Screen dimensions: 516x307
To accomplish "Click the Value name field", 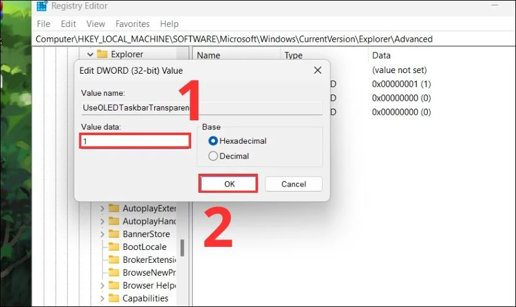I will pos(201,108).
